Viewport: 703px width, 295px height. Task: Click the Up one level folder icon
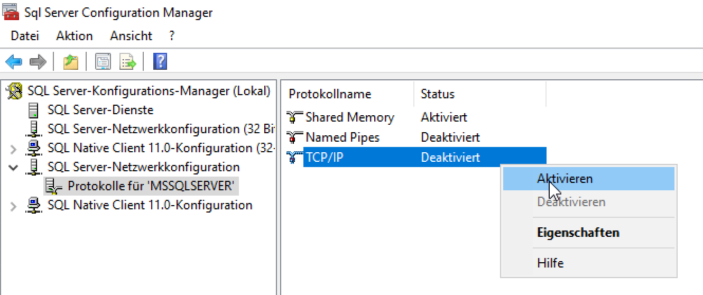(x=71, y=62)
